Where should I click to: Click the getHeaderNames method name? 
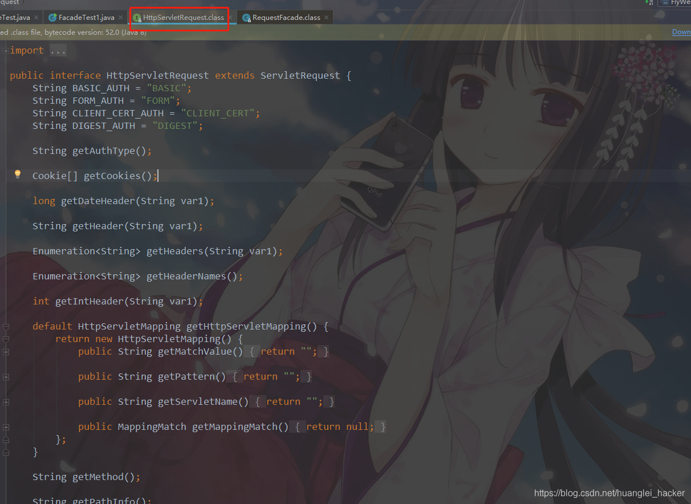(x=186, y=276)
